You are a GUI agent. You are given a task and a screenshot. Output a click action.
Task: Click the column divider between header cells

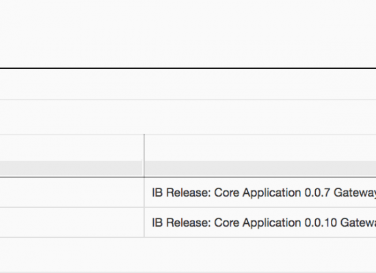144,156
